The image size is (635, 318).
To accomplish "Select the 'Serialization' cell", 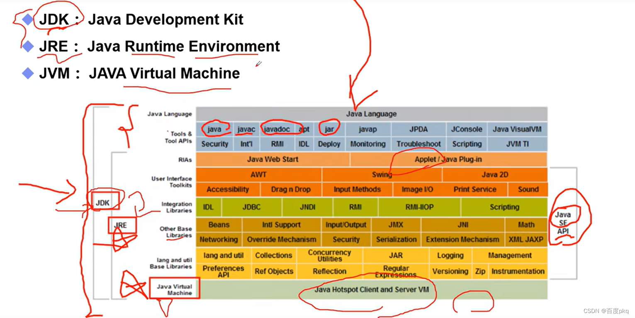I will point(396,240).
